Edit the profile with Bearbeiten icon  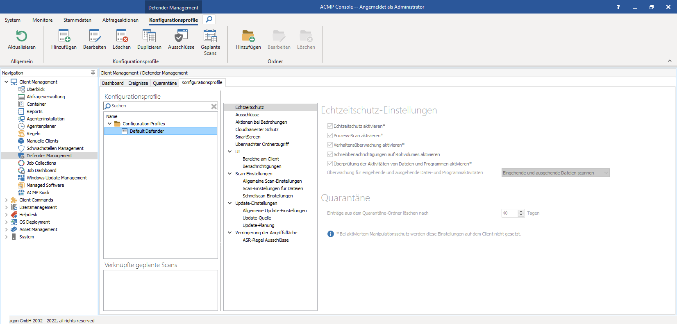point(95,36)
